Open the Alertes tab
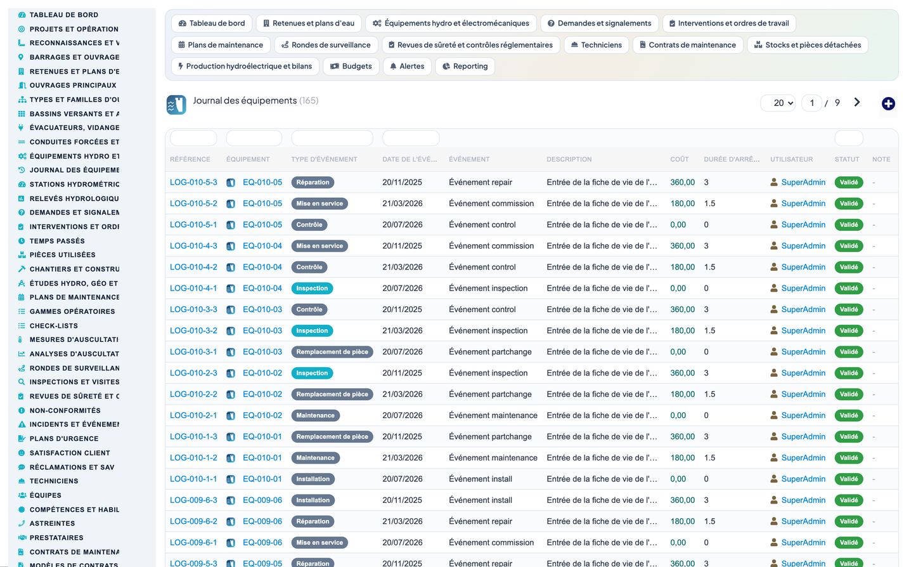The height and width of the screenshot is (567, 916). click(407, 67)
